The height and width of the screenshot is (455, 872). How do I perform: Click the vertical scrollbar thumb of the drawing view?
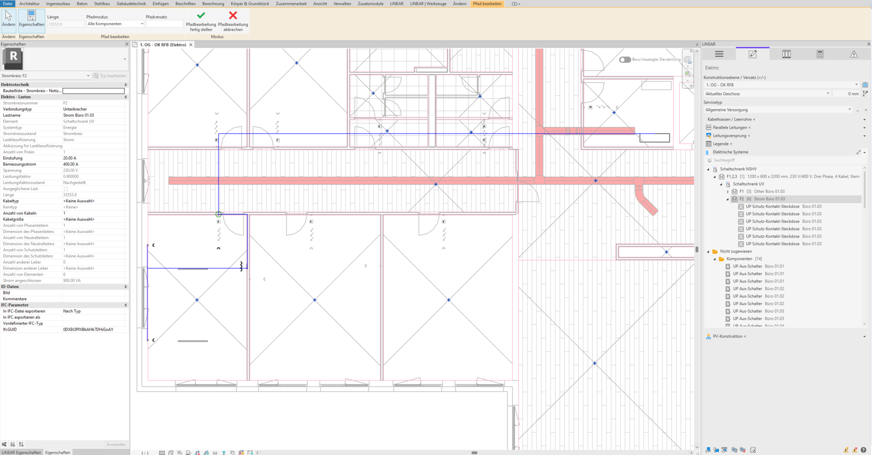(x=697, y=249)
